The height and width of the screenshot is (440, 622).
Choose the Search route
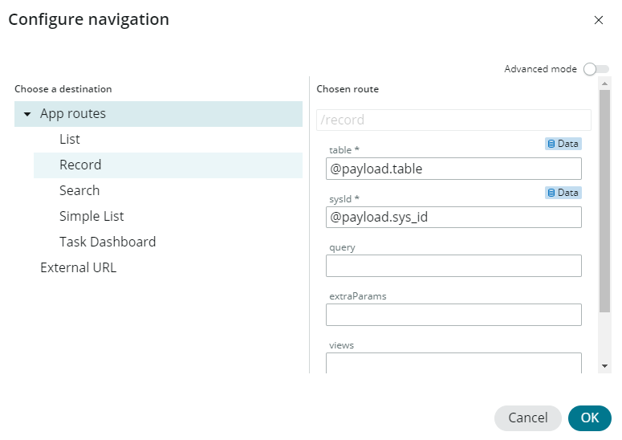pyautogui.click(x=79, y=190)
